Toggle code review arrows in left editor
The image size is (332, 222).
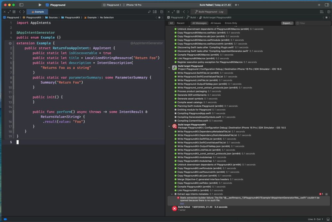pyautogui.click(x=149, y=12)
